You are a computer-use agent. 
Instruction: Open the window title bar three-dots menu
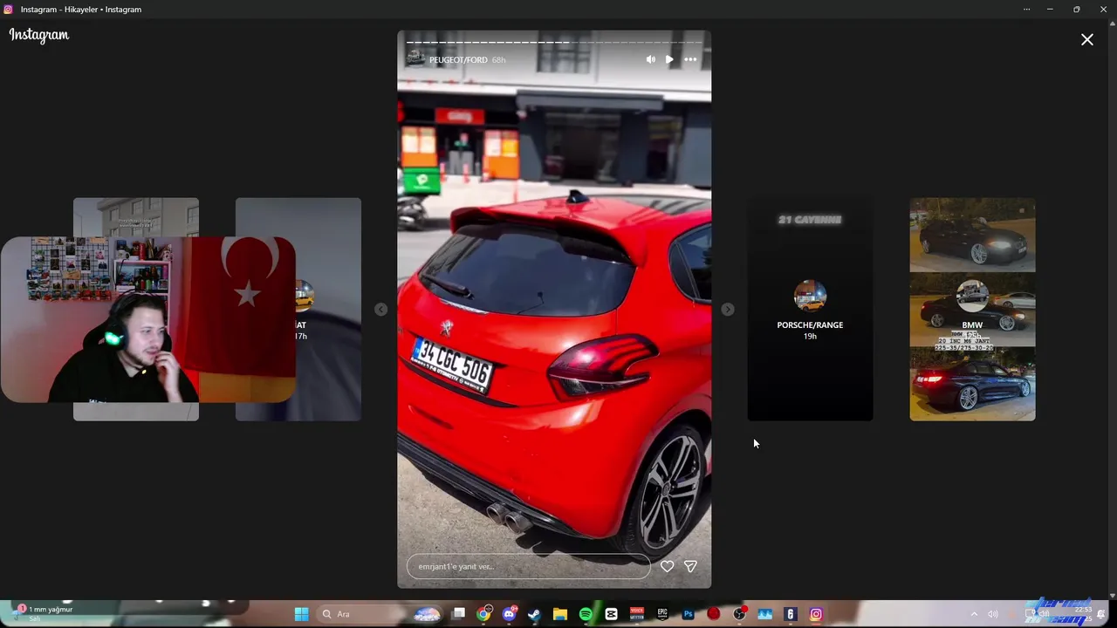1027,10
